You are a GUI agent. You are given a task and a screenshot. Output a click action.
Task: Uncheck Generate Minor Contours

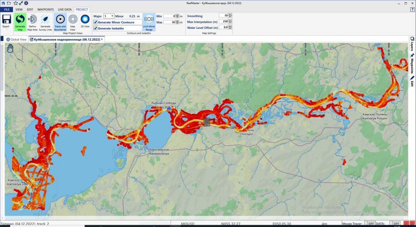click(x=96, y=22)
